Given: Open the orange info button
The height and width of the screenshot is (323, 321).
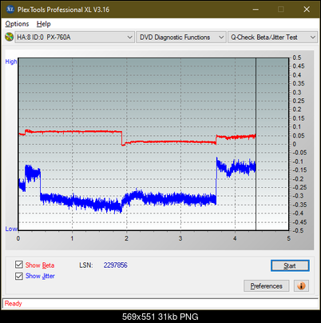Looking at the screenshot, I should click(301, 286).
